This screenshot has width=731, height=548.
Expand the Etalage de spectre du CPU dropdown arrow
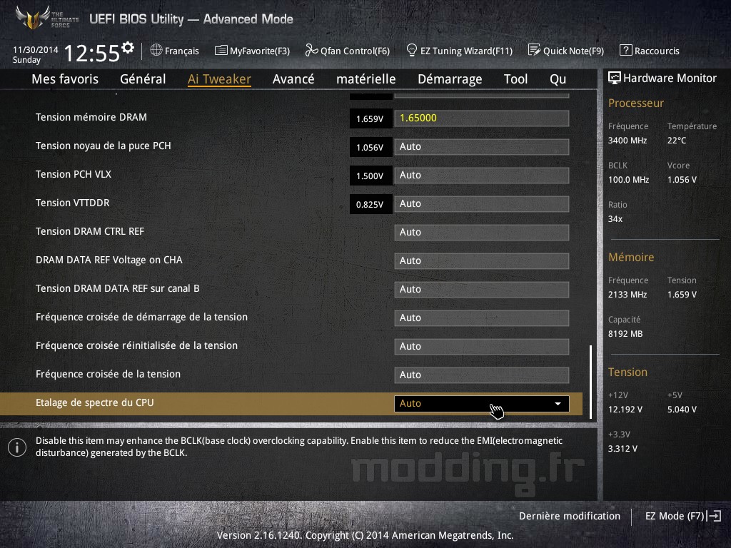[558, 404]
